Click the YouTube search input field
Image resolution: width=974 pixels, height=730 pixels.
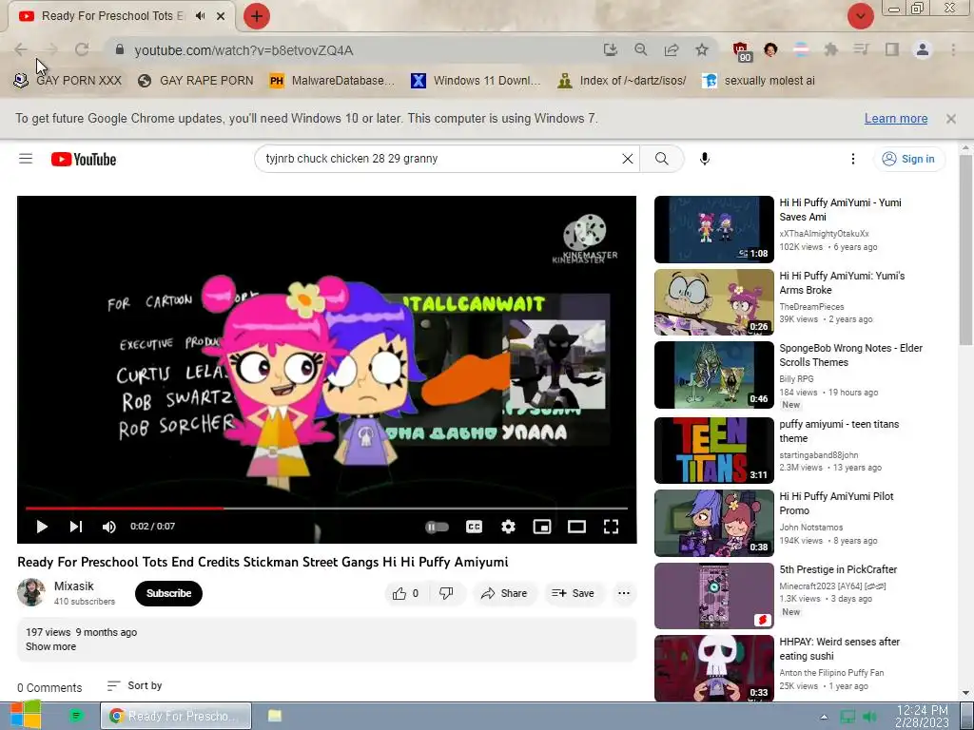438,159
